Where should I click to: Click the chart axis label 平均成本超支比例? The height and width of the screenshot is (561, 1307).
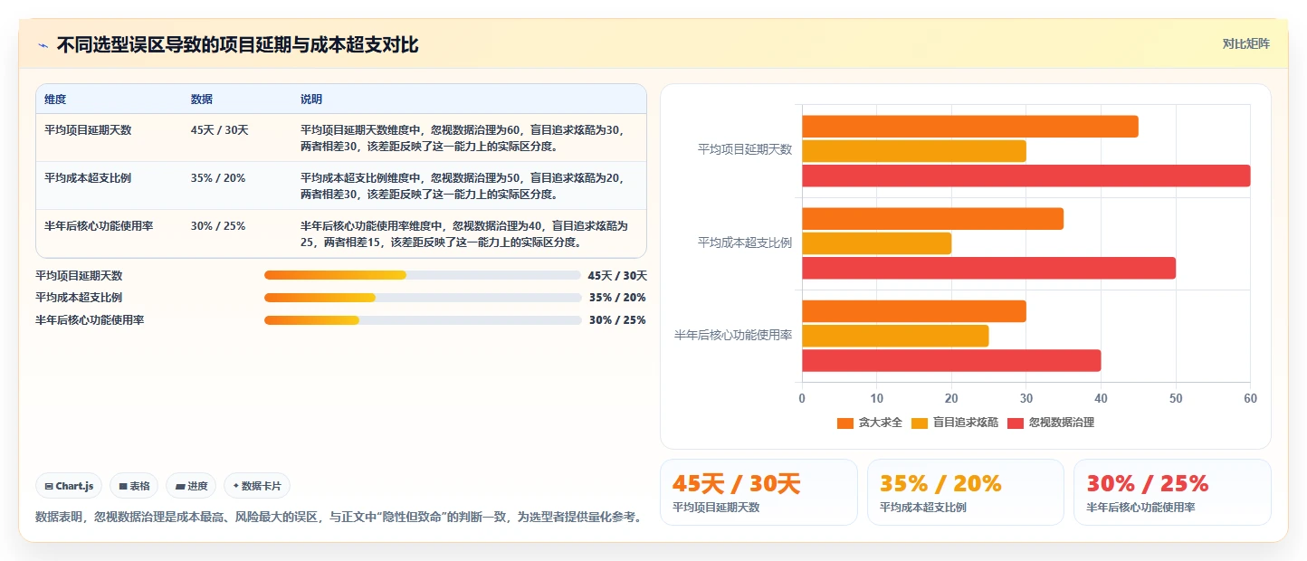[x=745, y=243]
